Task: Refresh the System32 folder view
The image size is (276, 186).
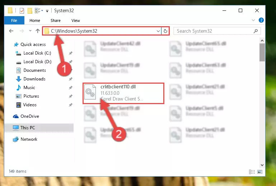Action: click(165, 31)
